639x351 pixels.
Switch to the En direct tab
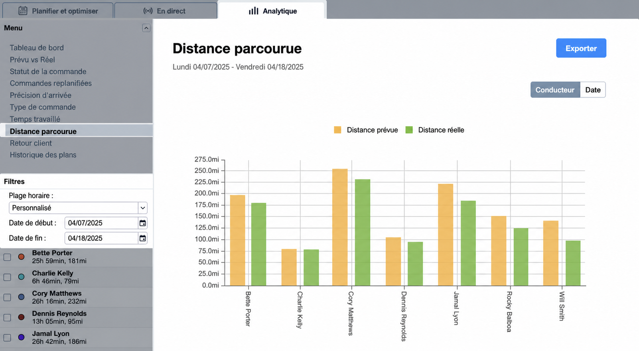[x=166, y=11]
